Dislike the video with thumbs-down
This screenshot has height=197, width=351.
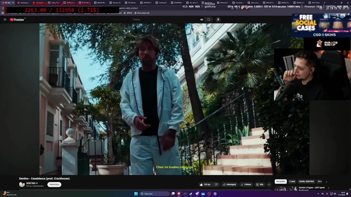(216, 184)
